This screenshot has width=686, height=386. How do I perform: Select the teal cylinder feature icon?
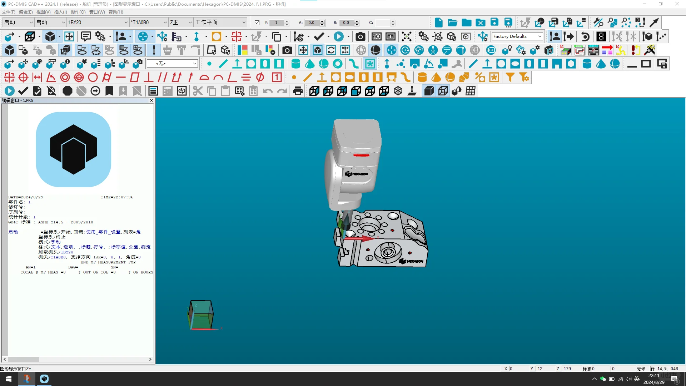pyautogui.click(x=295, y=64)
